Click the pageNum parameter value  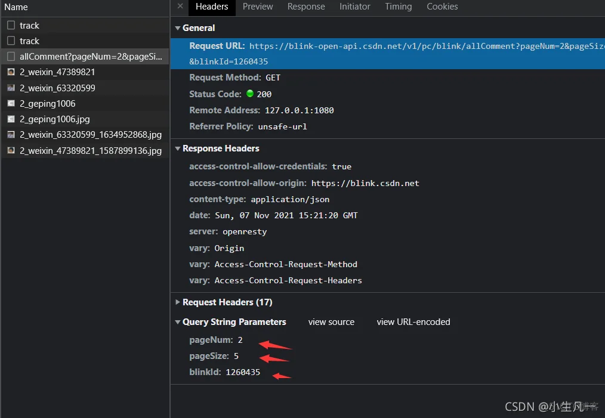240,340
